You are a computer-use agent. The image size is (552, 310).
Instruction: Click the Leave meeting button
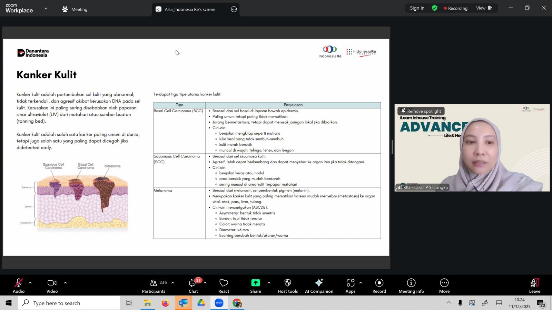tap(534, 286)
